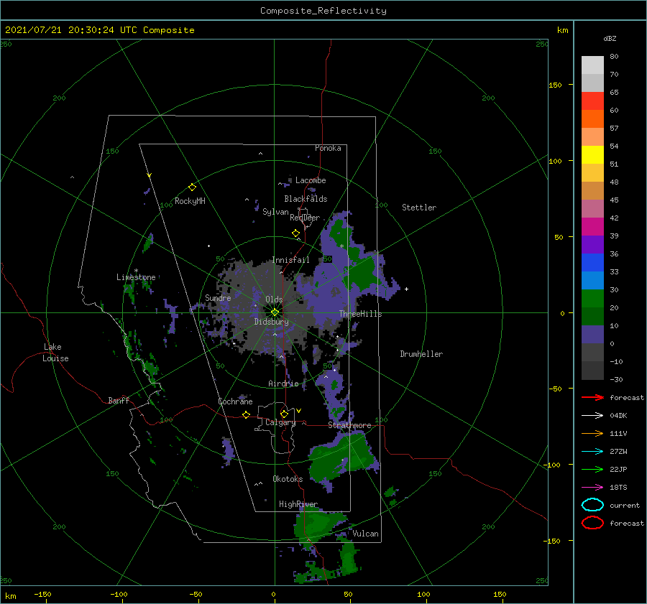Image resolution: width=647 pixels, height=604 pixels.
Task: Click the Drumheller city label
Action: point(421,354)
